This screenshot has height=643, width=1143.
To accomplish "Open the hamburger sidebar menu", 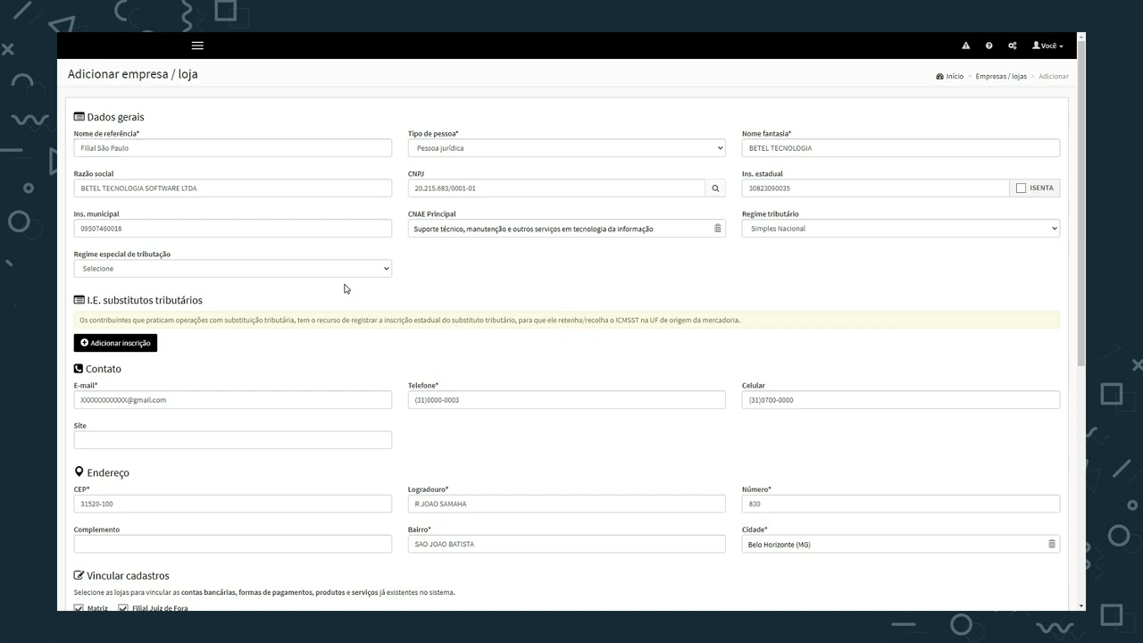I will coord(197,46).
